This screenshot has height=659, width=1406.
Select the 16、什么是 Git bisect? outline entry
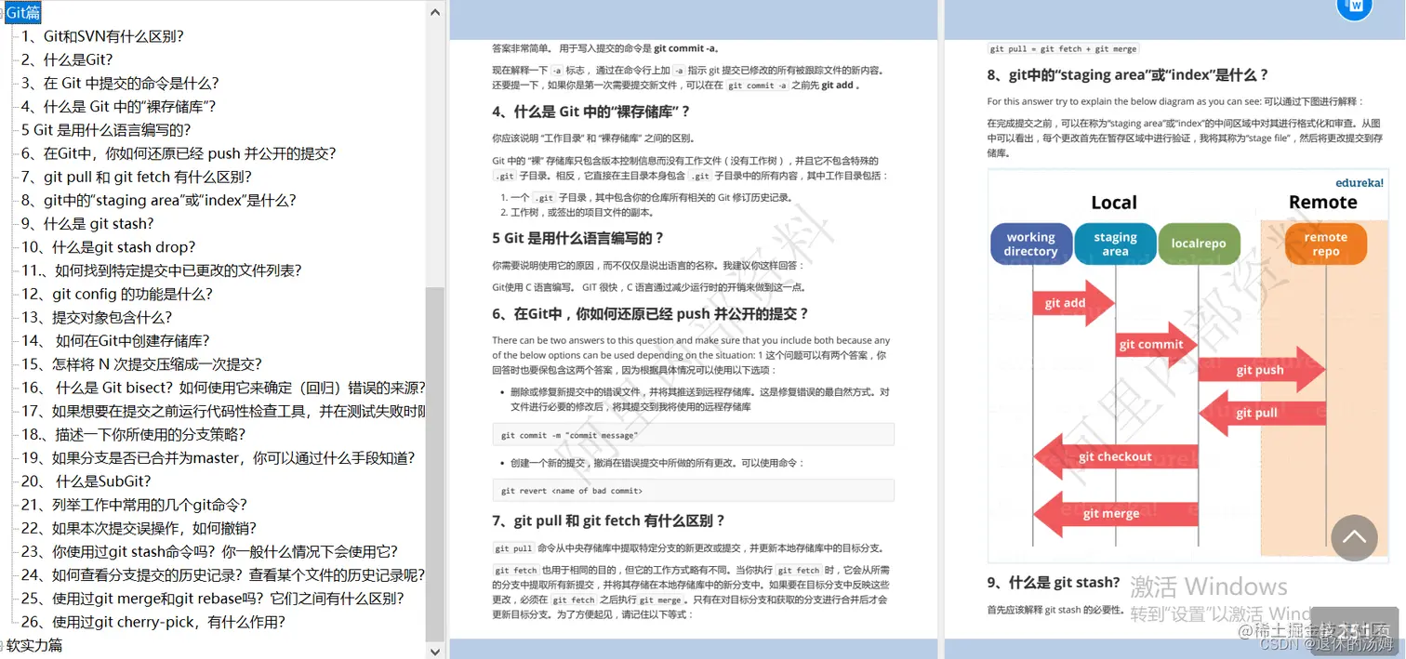(223, 388)
